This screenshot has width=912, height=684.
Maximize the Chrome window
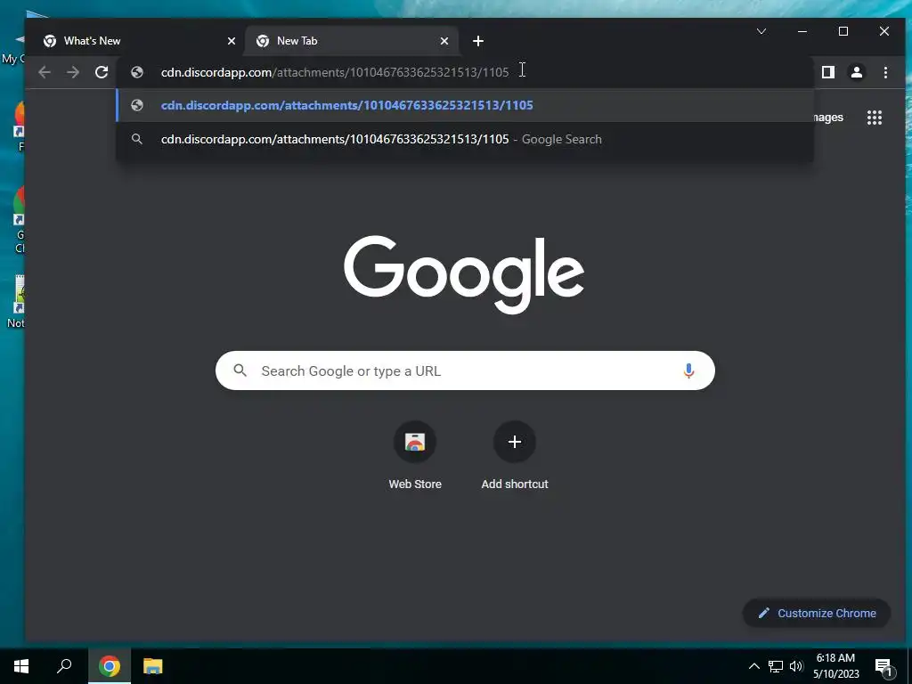[843, 31]
